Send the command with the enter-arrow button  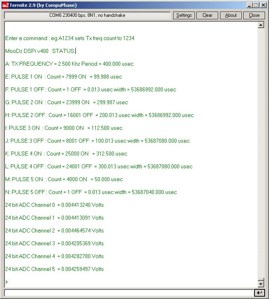click(259, 293)
